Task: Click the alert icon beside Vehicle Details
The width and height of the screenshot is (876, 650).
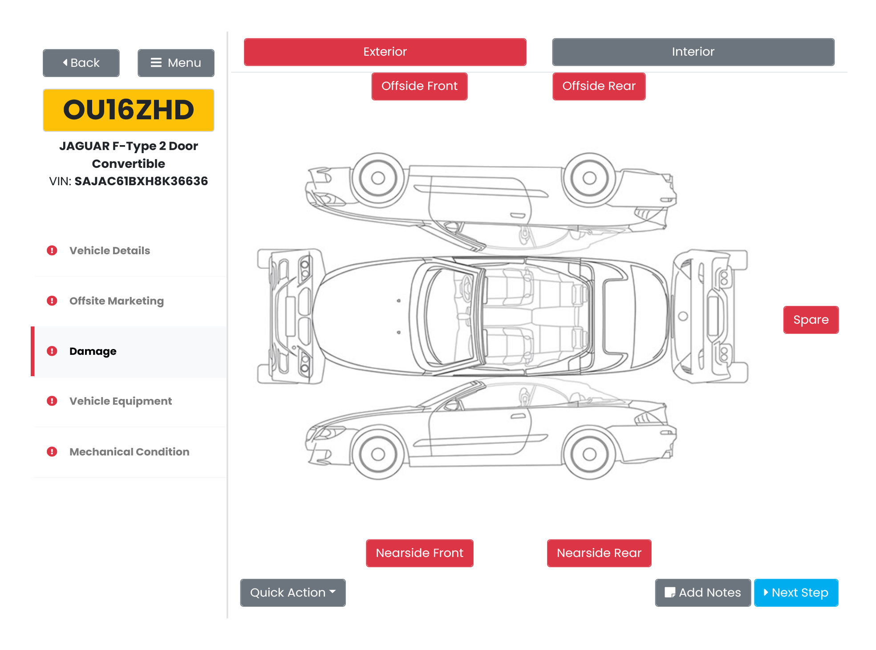Action: point(52,251)
